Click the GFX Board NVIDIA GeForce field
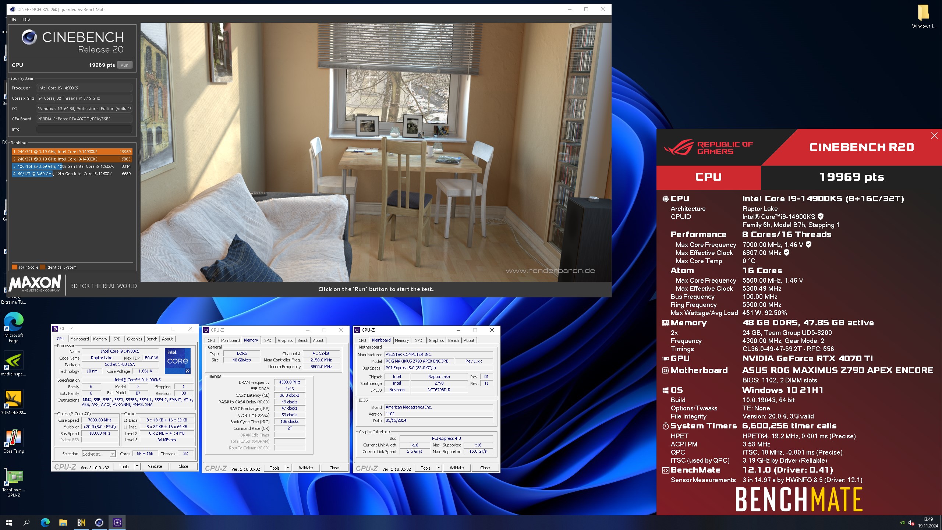This screenshot has height=530, width=942. (x=84, y=119)
